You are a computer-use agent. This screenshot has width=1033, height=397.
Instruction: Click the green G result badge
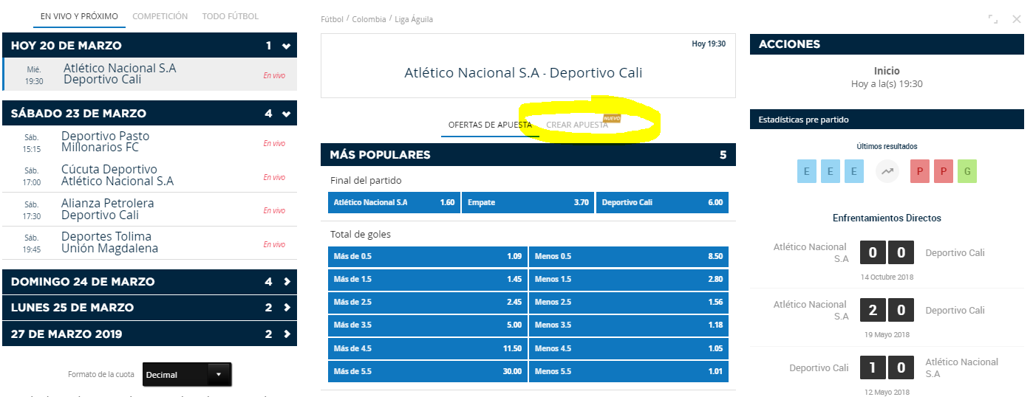tap(967, 172)
